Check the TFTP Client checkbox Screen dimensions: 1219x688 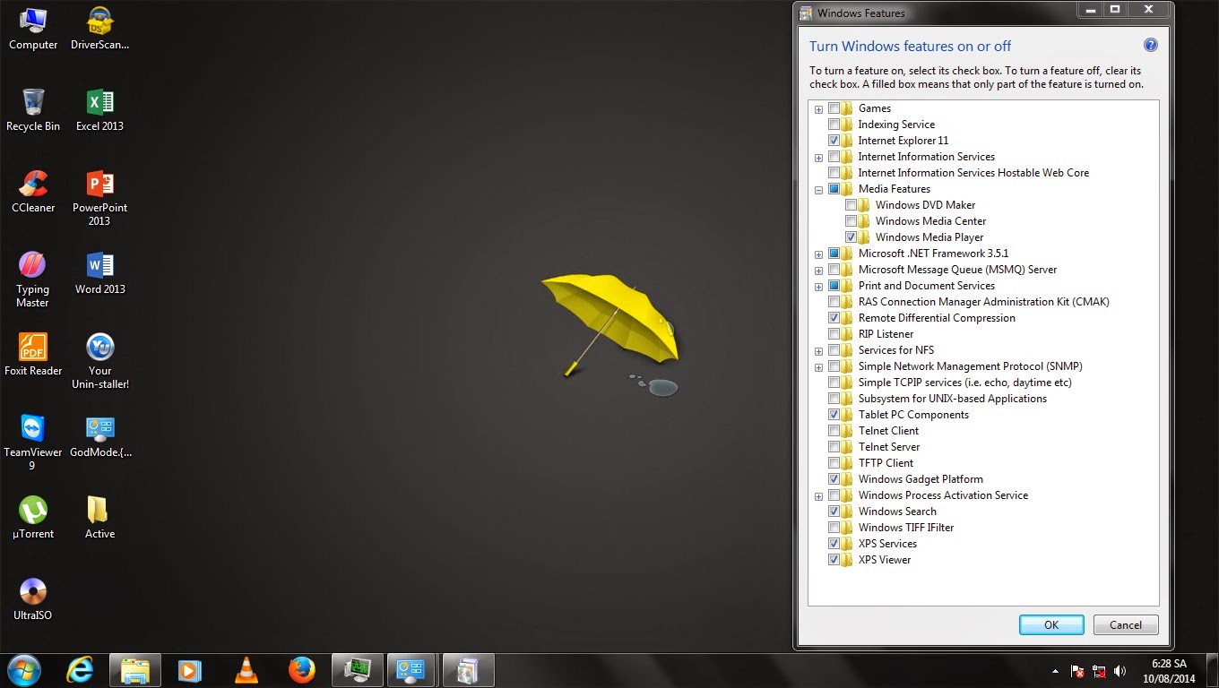[x=834, y=463]
